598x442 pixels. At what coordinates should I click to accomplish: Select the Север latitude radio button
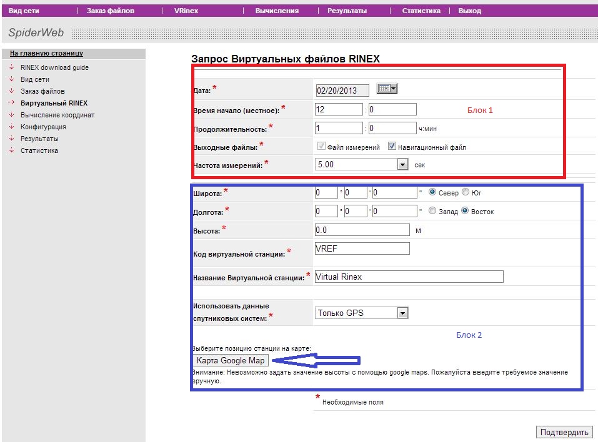pos(432,192)
